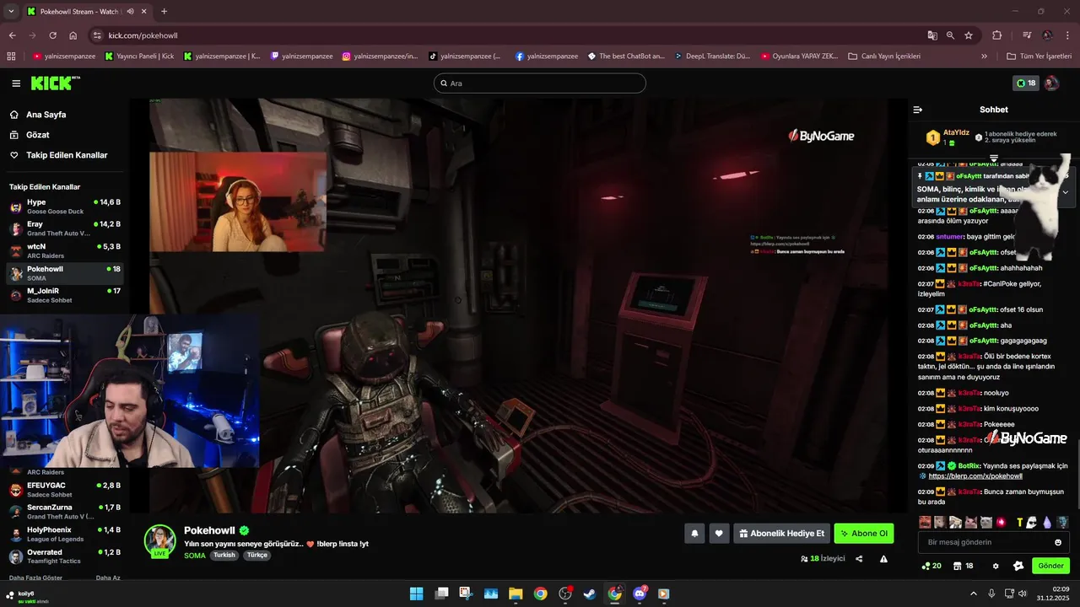Open the emoji picker in chat input
Screen dimensions: 1080x607
1058,542
